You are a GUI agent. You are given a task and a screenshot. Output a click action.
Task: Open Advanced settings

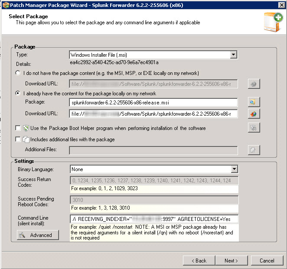point(38,235)
